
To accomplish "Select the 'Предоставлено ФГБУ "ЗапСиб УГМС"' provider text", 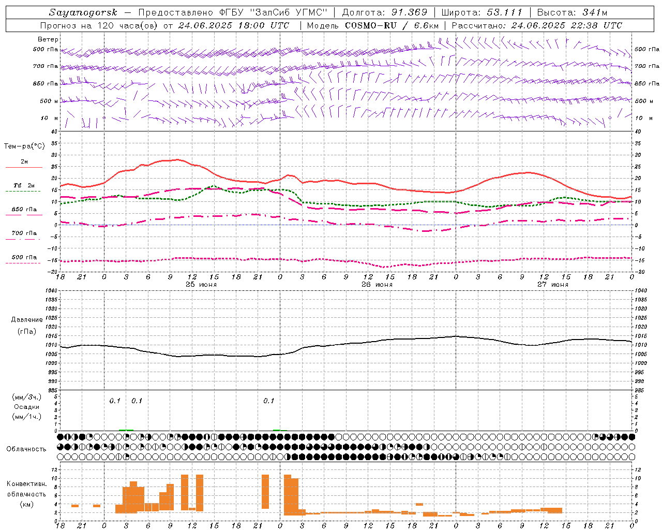I will click(x=233, y=12).
